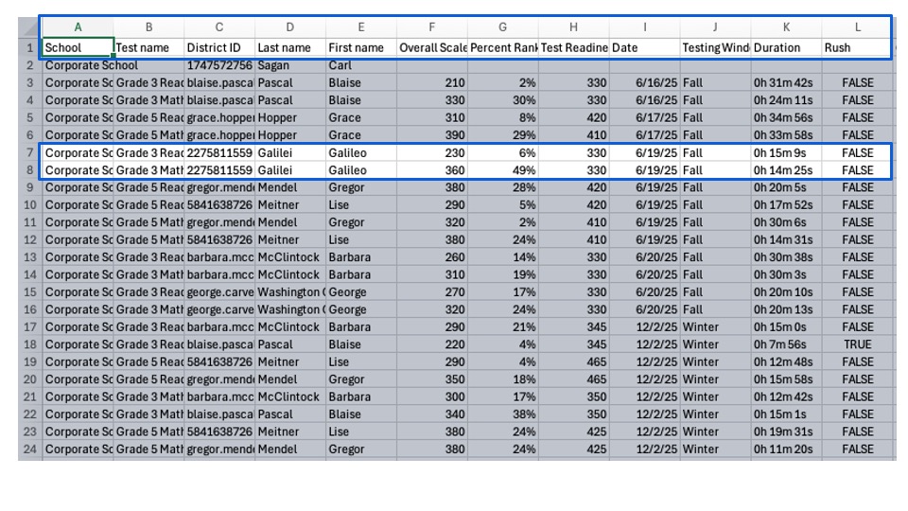The image size is (908, 511).
Task: Select last name 'Galilei' in row 8
Action: coord(290,170)
